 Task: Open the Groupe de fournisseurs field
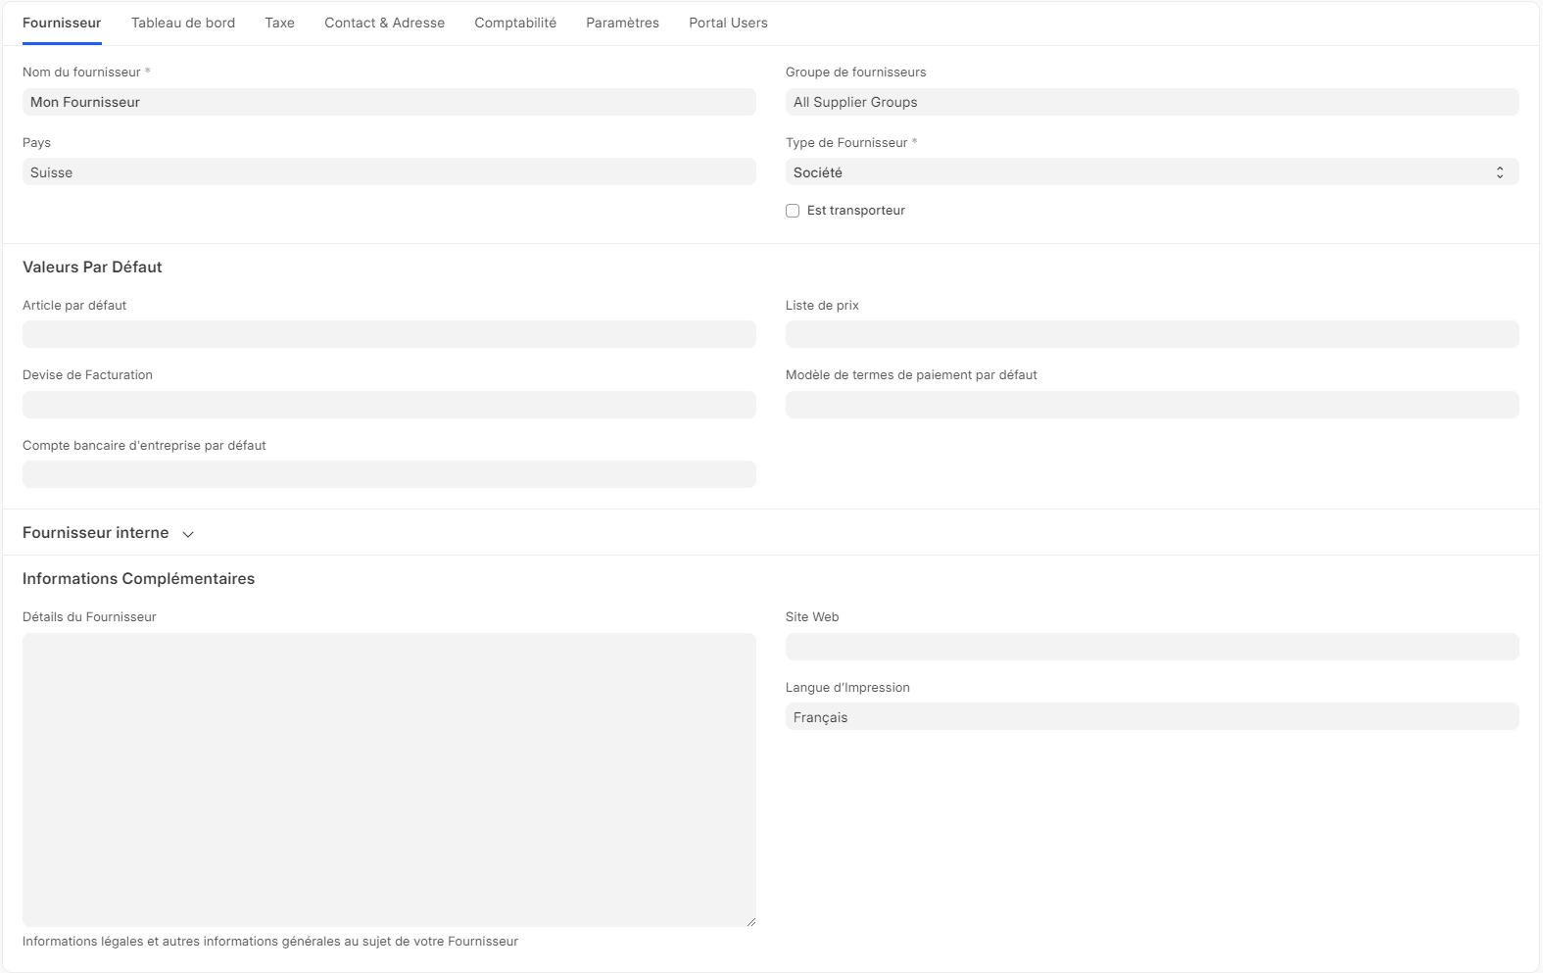1151,102
